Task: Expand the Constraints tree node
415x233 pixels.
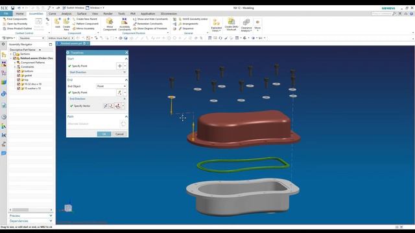Action: (15, 67)
